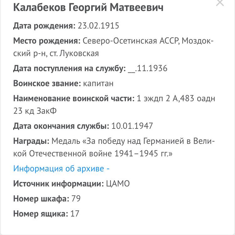
Task: Select the birth date 23.02.1915
Action: click(x=98, y=26)
